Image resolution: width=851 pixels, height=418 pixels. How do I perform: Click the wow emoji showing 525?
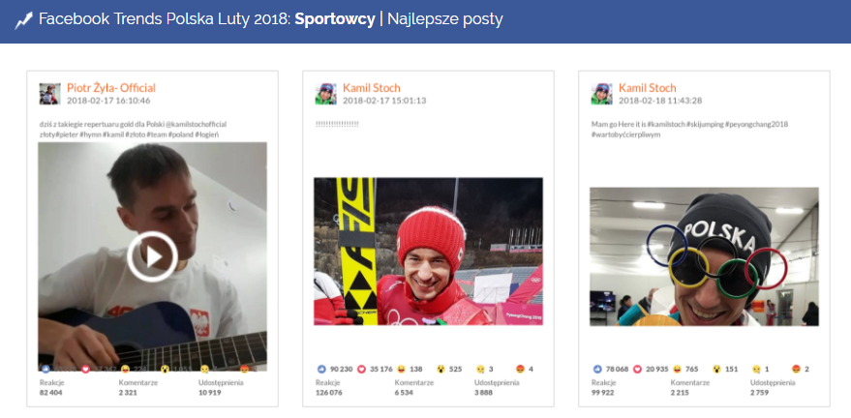pos(441,369)
